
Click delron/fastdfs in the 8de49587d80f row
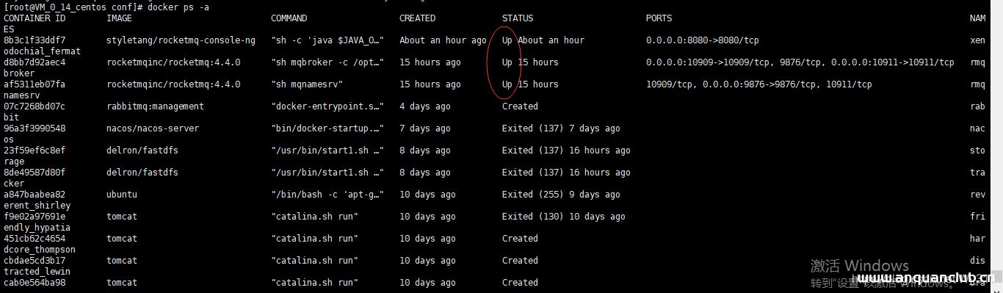pyautogui.click(x=142, y=173)
